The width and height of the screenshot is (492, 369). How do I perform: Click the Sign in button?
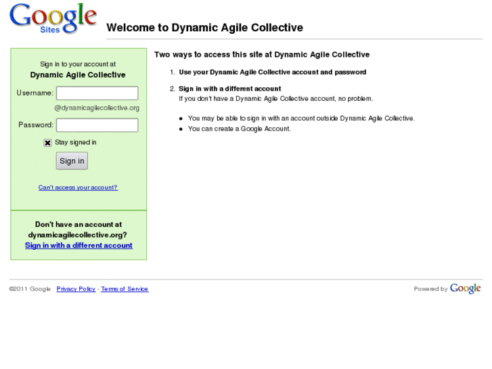pyautogui.click(x=72, y=160)
